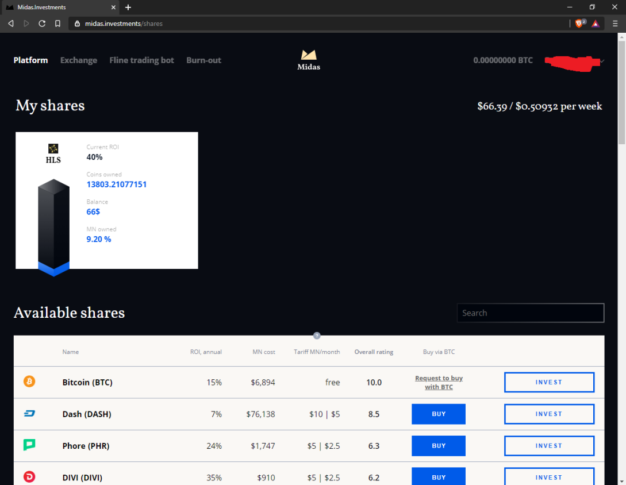Click INVEST for Dash (DASH)

[549, 414]
